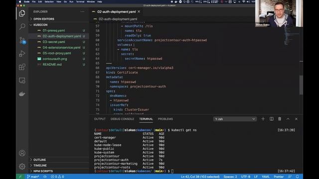
Task: Select terminal shell dropdown 1: zsh
Action: tap(235, 119)
